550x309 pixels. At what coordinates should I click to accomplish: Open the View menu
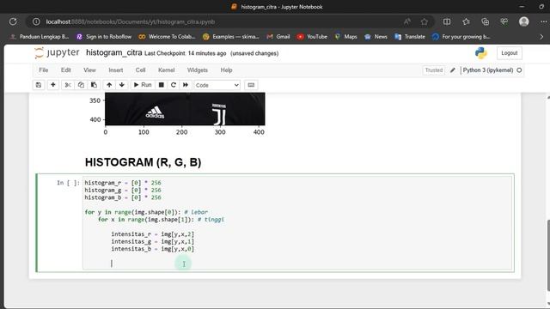(89, 70)
